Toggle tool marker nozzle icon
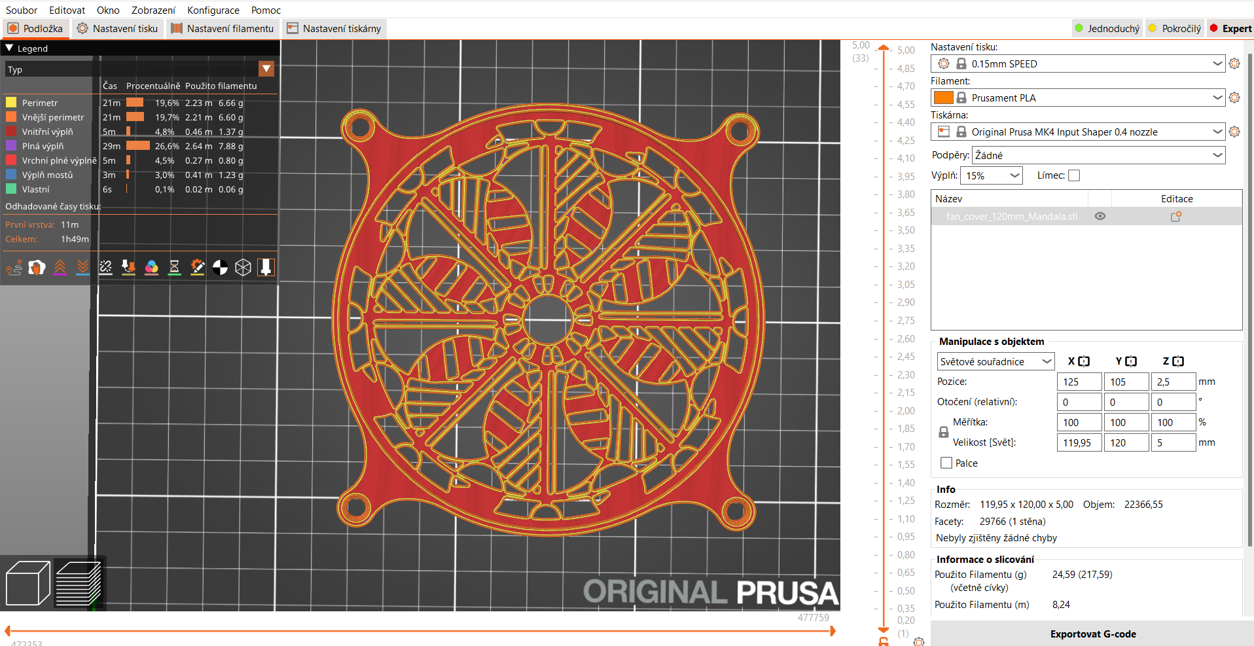Viewport: 1254px width, 646px height. [x=266, y=267]
